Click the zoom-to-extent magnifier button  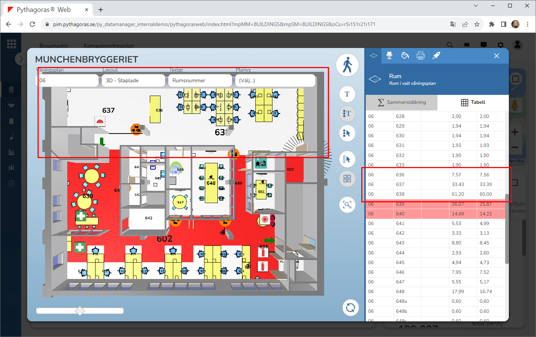347,205
